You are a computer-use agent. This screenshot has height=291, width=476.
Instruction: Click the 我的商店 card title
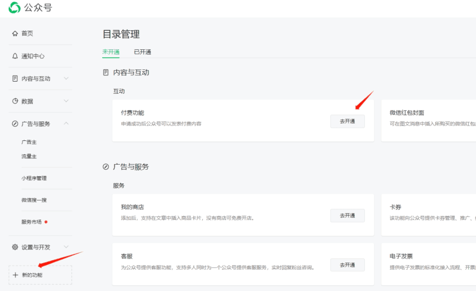point(132,207)
